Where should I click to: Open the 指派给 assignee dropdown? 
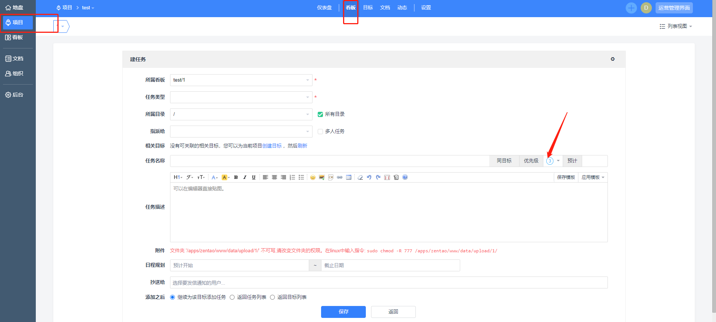coord(241,132)
